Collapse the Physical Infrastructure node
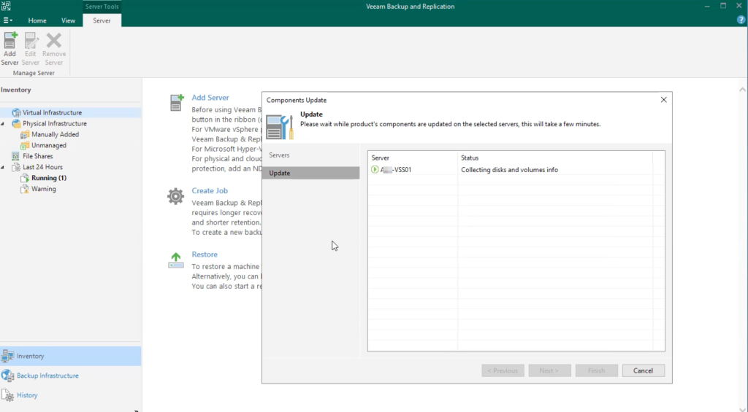The height and width of the screenshot is (412, 748). (3, 124)
